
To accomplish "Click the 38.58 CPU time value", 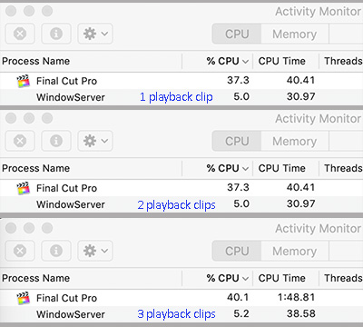I will coord(301,313).
